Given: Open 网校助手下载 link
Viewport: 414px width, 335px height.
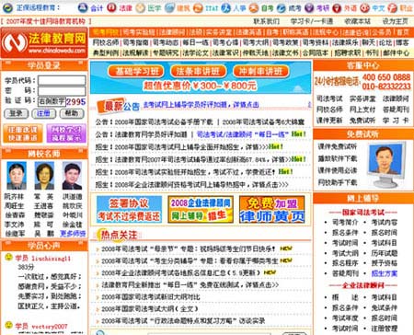Looking at the screenshot, I should tap(338, 182).
